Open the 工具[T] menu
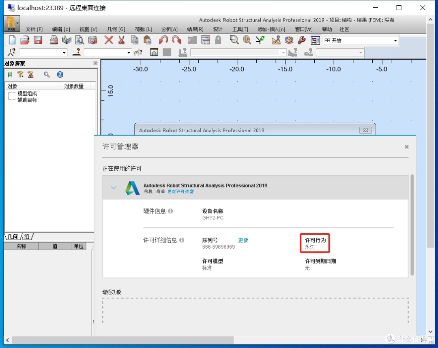 coord(240,29)
